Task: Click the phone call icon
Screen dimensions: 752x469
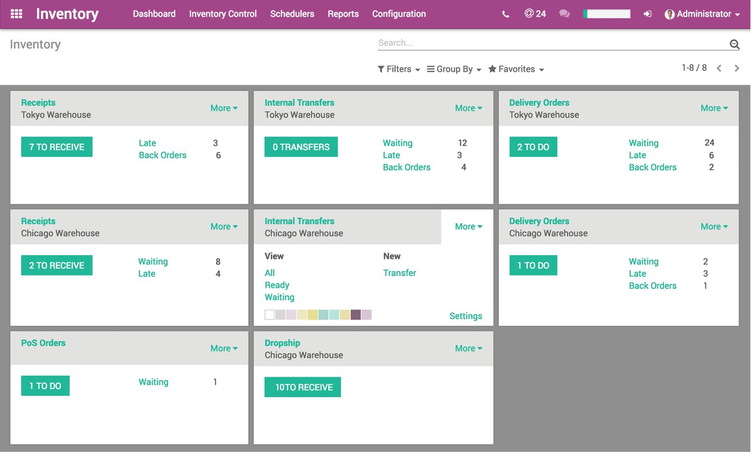Action: click(x=505, y=14)
